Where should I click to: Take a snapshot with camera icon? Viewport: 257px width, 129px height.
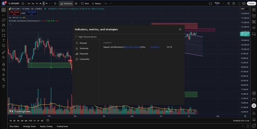click(244, 4)
